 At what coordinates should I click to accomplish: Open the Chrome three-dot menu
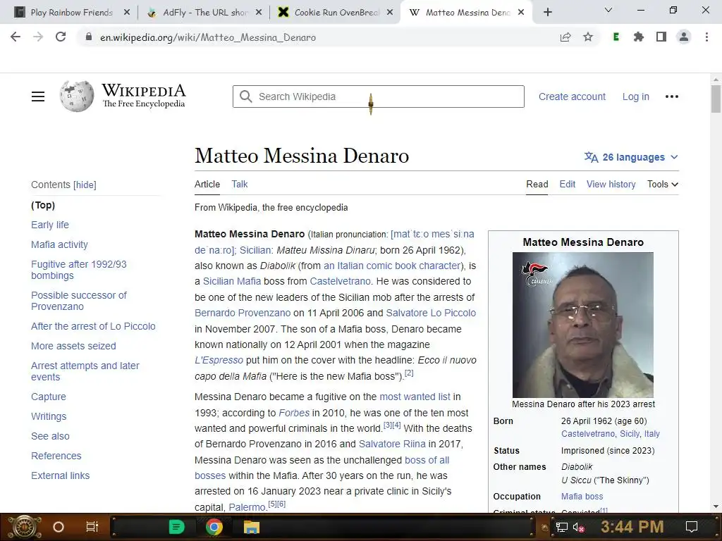(x=706, y=37)
